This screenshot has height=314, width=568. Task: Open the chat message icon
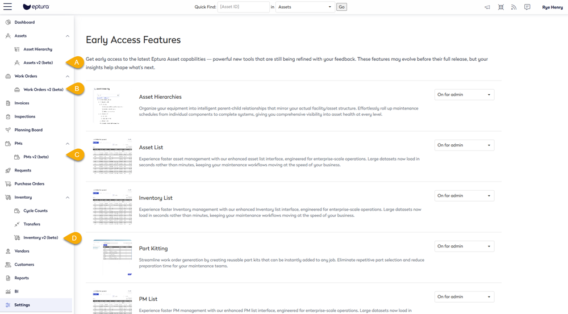(x=527, y=7)
